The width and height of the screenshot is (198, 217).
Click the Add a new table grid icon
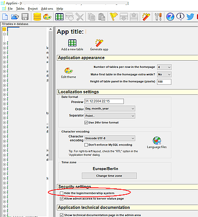(72, 43)
